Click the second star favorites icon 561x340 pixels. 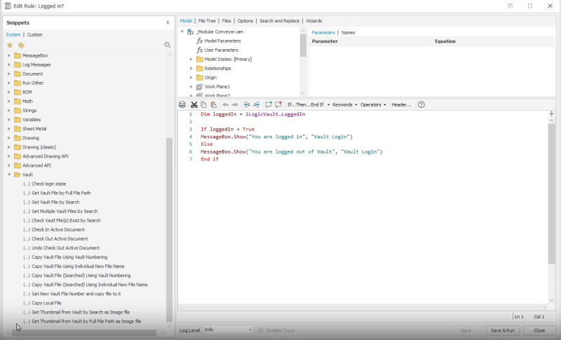coord(21,45)
